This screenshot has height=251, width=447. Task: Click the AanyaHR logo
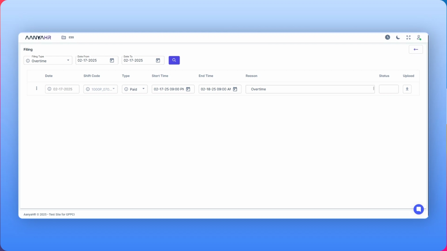tap(38, 37)
